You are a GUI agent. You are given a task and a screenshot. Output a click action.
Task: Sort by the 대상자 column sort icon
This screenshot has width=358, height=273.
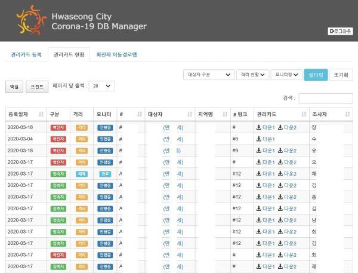coord(188,114)
